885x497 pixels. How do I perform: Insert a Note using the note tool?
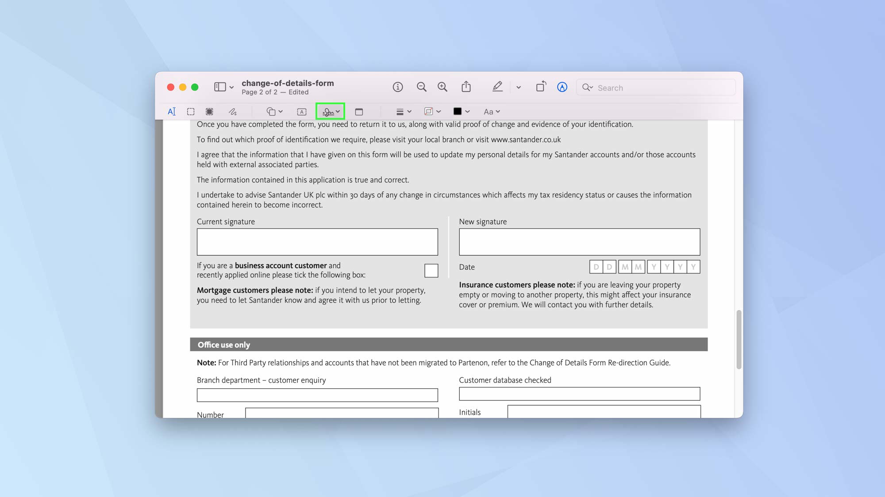pyautogui.click(x=359, y=111)
